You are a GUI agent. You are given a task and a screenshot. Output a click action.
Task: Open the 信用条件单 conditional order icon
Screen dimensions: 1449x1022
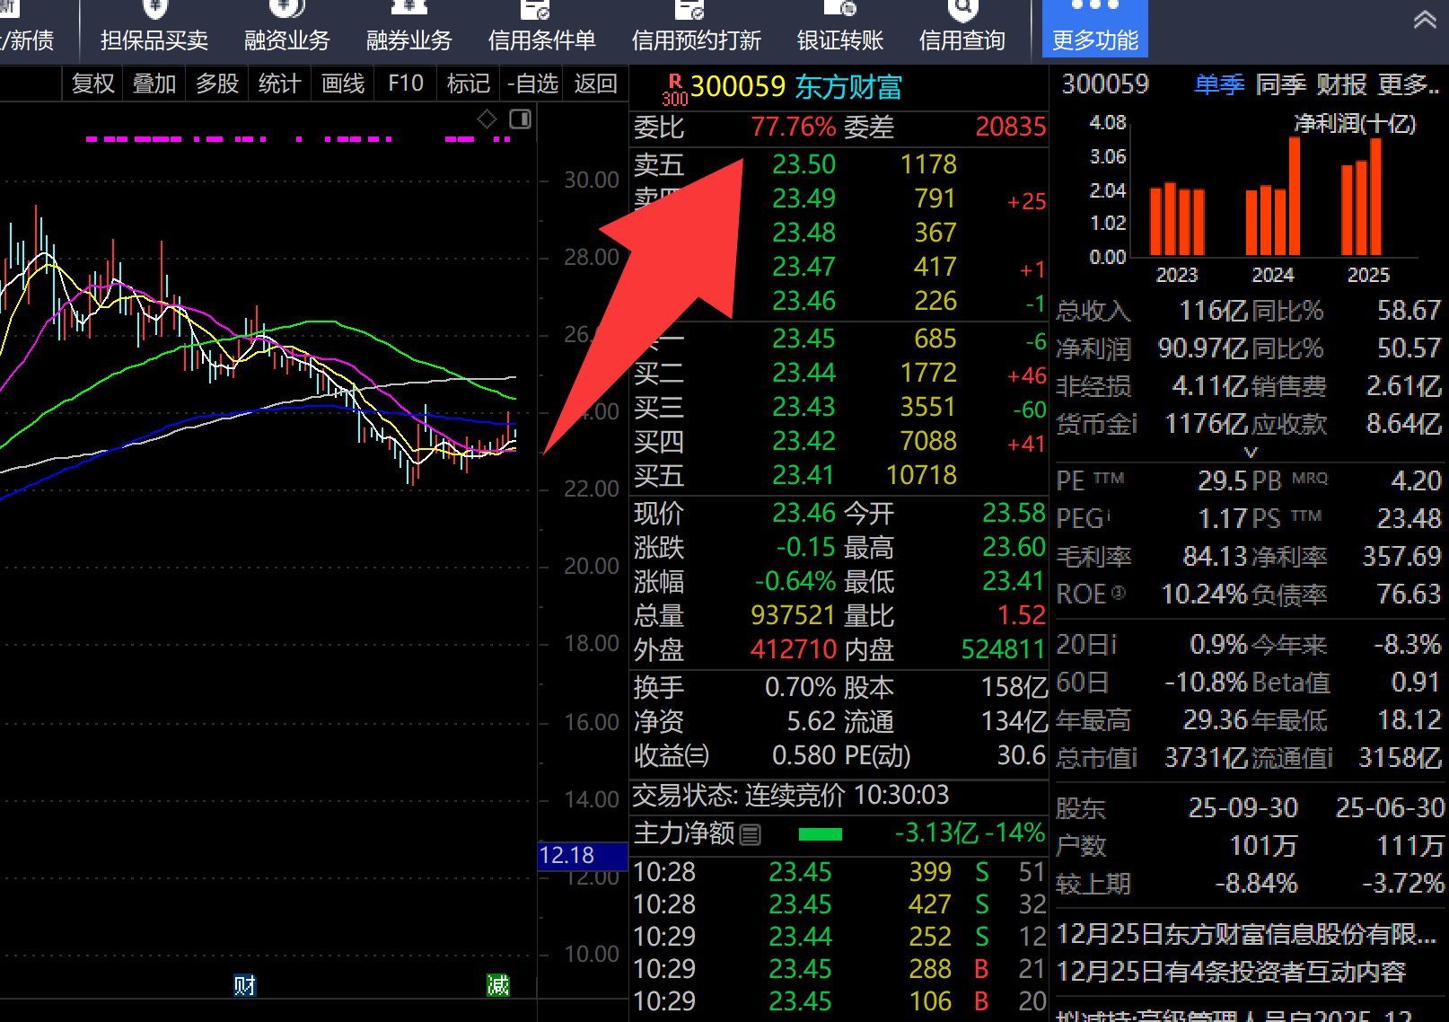tap(541, 27)
